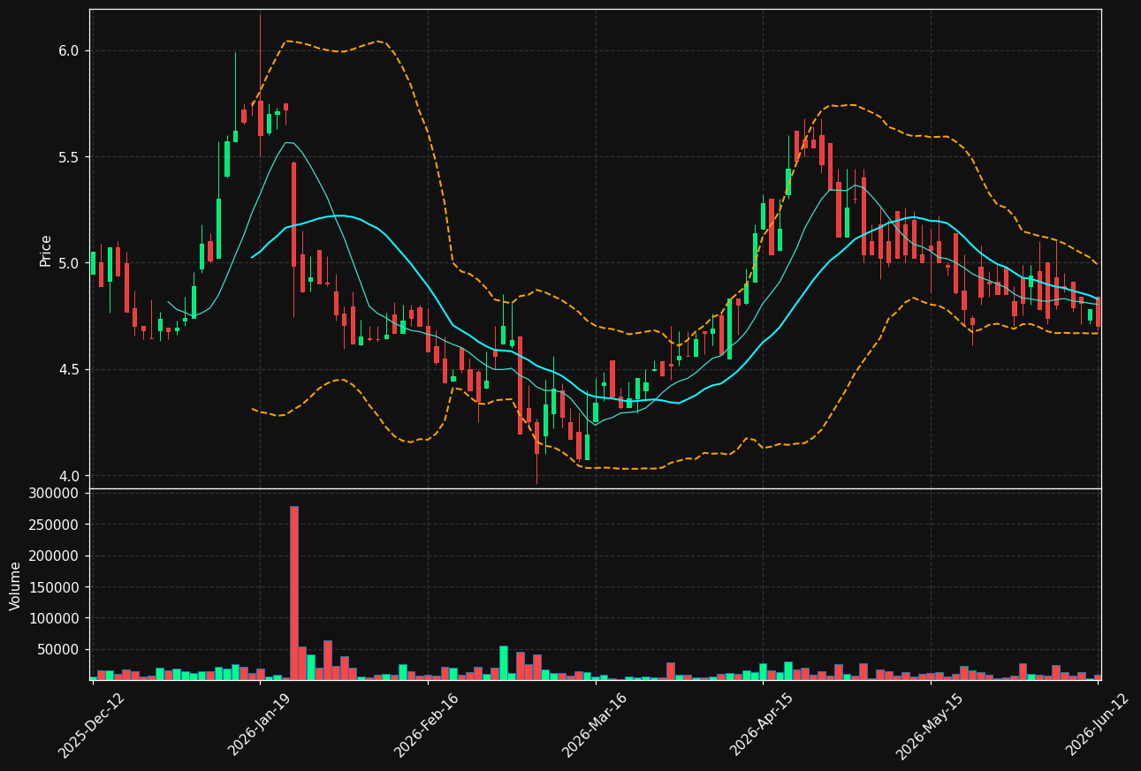Click the 2026-Apr-15 date label
The width and height of the screenshot is (1141, 771).
coord(761,724)
